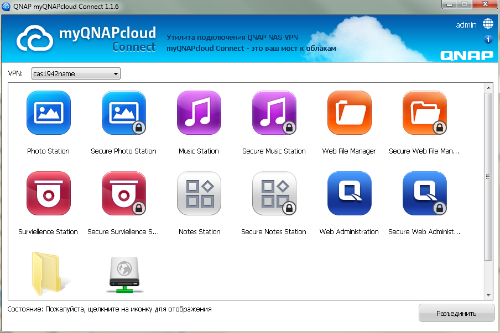This screenshot has height=333, width=500.
Task: Open Notes Station
Action: (x=199, y=193)
